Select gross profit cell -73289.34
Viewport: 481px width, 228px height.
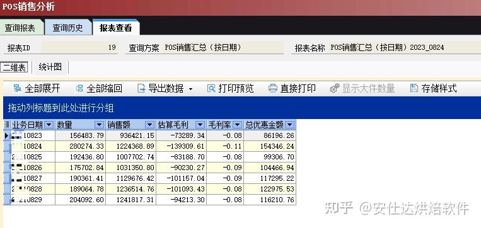(x=182, y=135)
